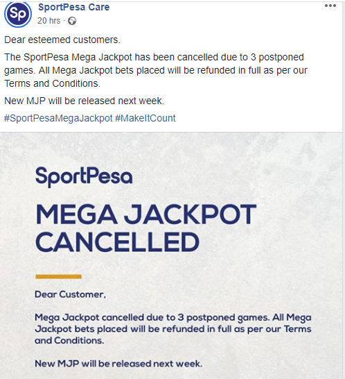Click the gold divider bar in image
Viewport: 345px width, 379px height.
tap(59, 276)
